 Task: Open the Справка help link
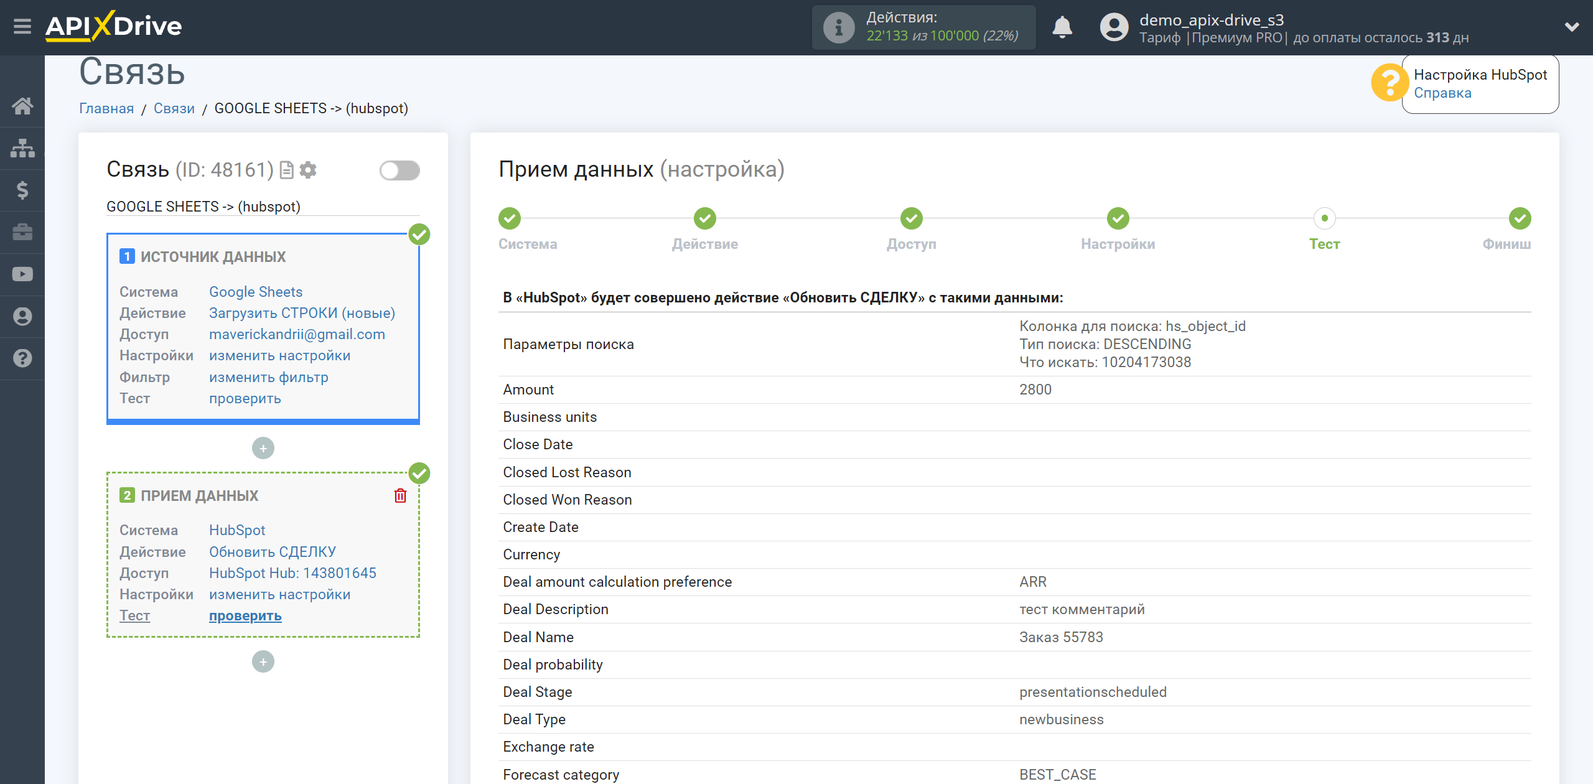pos(1442,93)
